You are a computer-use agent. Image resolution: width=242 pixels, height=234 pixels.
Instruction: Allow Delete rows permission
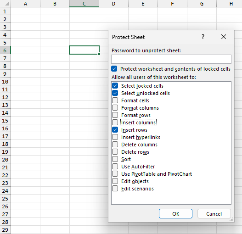pyautogui.click(x=115, y=152)
